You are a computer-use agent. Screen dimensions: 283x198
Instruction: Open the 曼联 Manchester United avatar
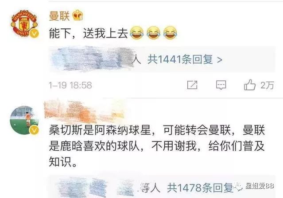[x=24, y=23]
